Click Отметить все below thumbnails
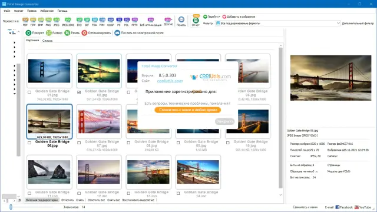The width and height of the screenshot is (377, 212). pyautogui.click(x=96, y=200)
